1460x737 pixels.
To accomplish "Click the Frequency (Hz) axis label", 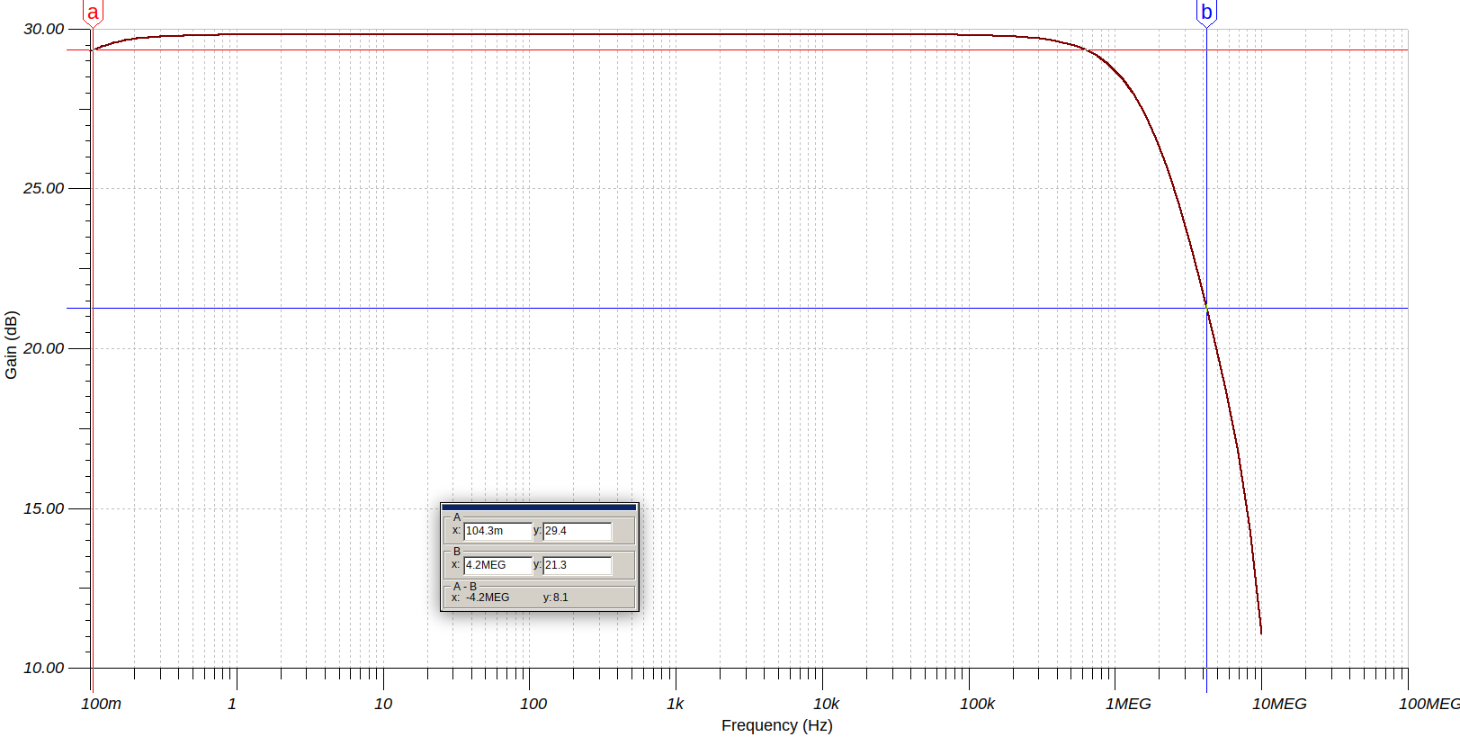I will pos(776,725).
